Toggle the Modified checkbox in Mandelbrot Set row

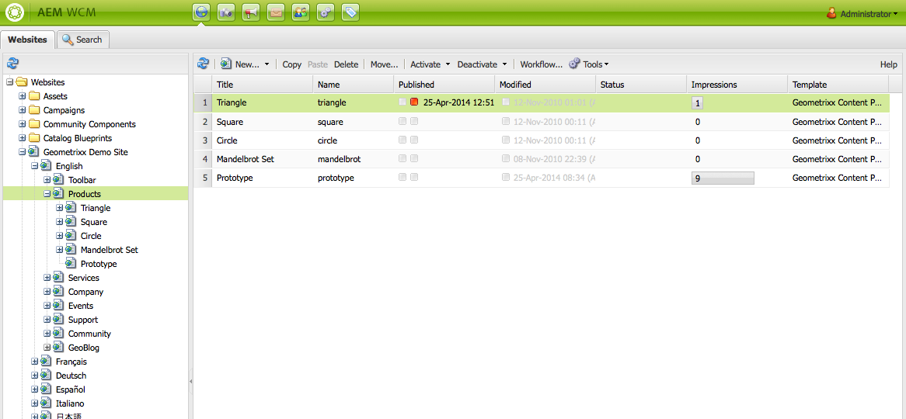tap(506, 159)
